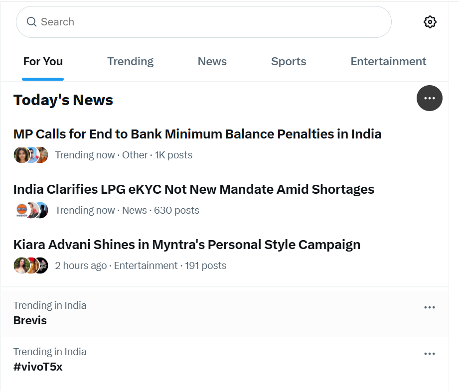The image size is (459, 391).
Task: Open the Explore settings gear icon
Action: [x=430, y=22]
